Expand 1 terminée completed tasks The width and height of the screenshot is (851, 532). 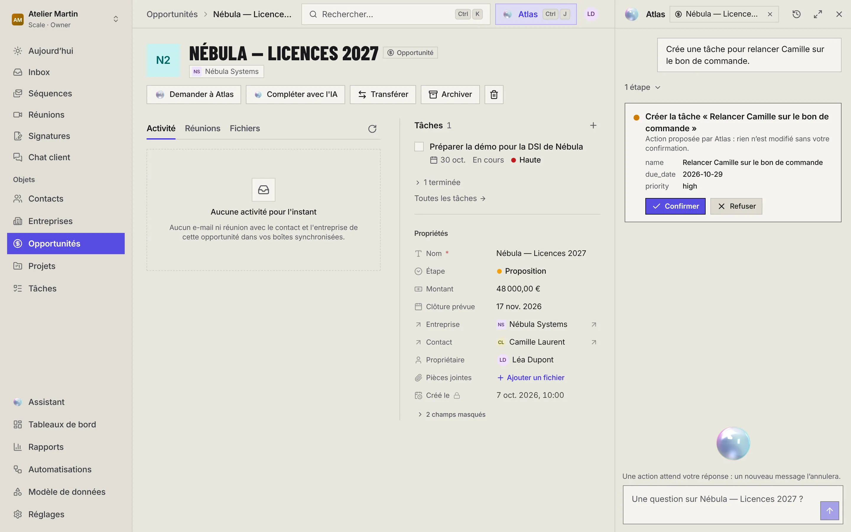point(438,182)
